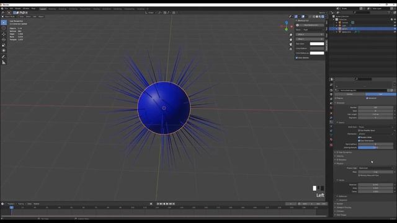Open the Object Data properties tab icon
Screen dimensions: 397x223
(x=331, y=135)
